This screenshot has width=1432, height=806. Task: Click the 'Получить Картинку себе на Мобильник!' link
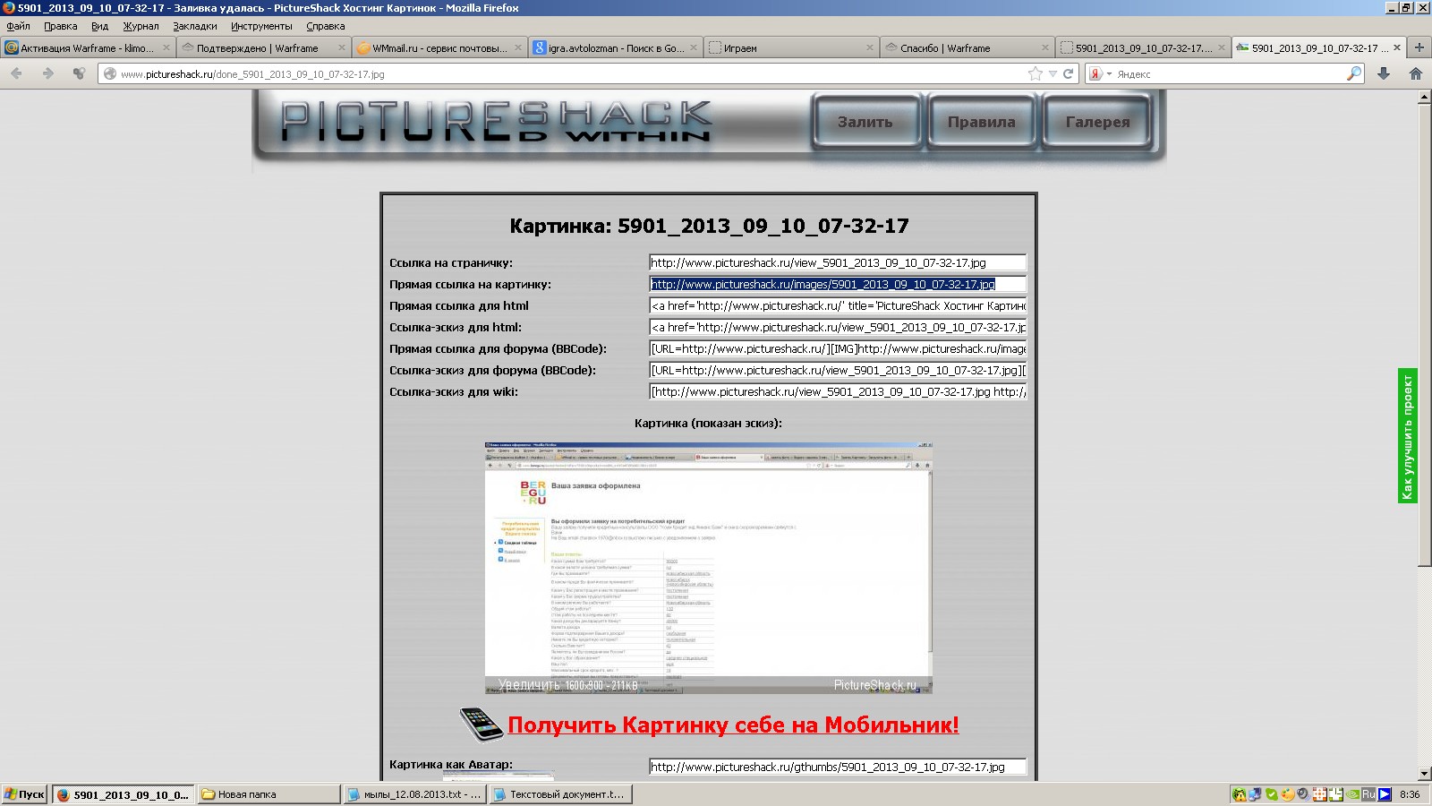[733, 725]
